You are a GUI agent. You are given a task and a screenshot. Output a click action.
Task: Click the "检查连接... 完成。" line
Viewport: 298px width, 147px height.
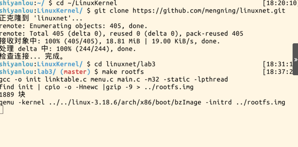31,56
